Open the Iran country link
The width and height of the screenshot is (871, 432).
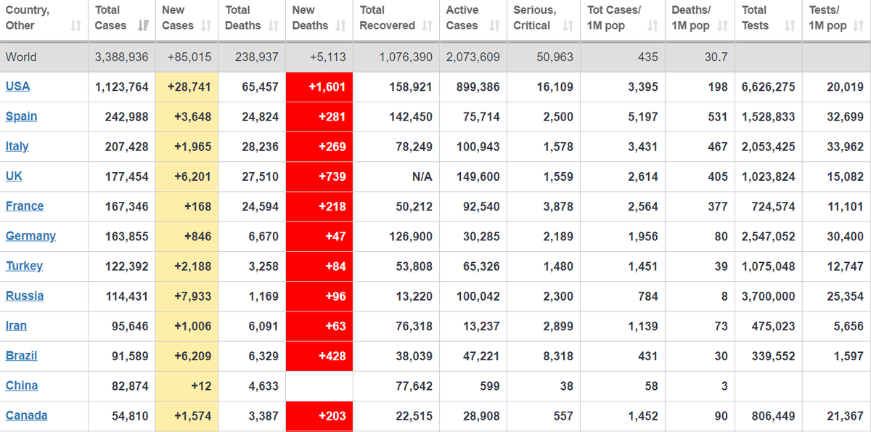coord(17,325)
